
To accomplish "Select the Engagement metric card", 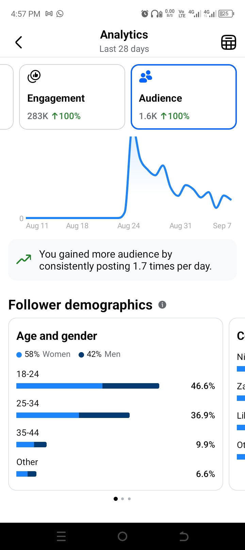I will pyautogui.click(x=72, y=97).
